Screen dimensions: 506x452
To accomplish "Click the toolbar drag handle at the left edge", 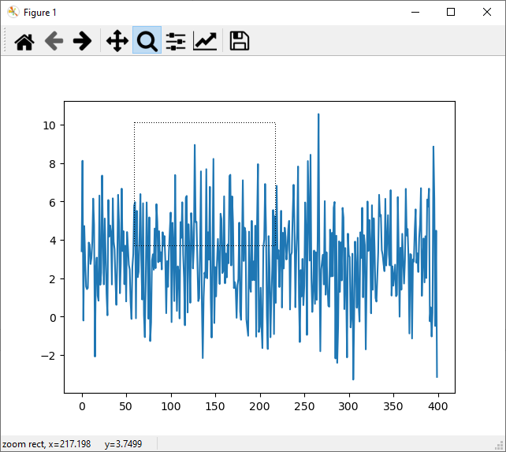I will coord(5,40).
